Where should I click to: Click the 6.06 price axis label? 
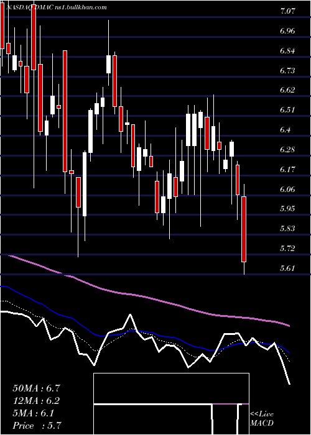(287, 189)
